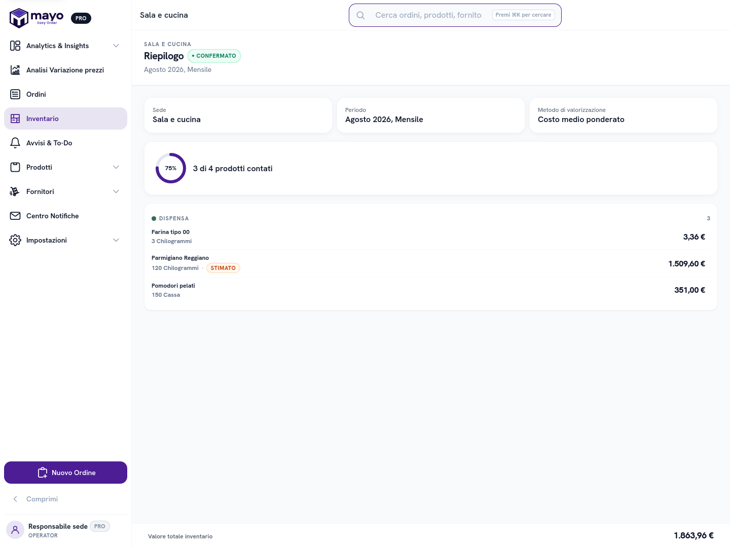Click the Comprimi left arrow icon
This screenshot has height=547, width=730.
point(15,499)
